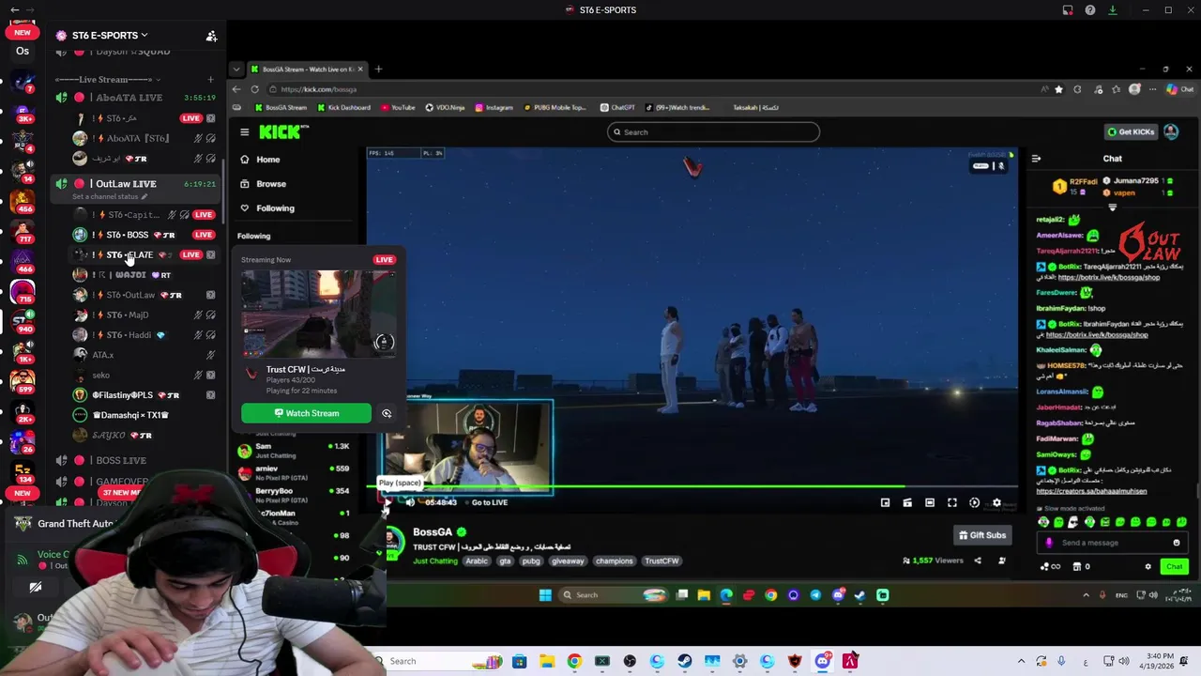Click the icon button beside Watch Stream
This screenshot has height=676, width=1201.
point(386,413)
